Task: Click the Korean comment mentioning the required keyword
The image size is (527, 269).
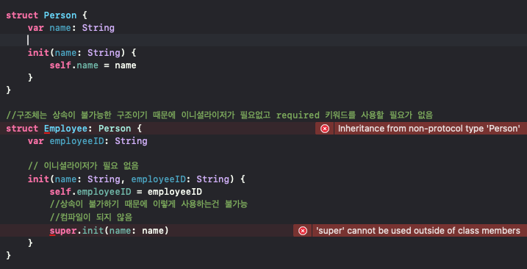Action: point(220,115)
